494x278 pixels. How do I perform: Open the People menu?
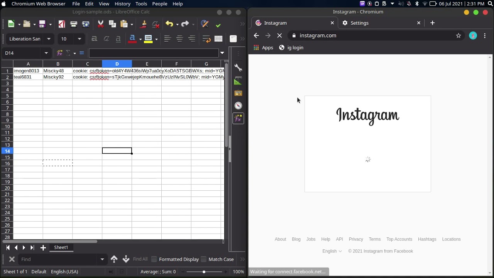(x=159, y=3)
